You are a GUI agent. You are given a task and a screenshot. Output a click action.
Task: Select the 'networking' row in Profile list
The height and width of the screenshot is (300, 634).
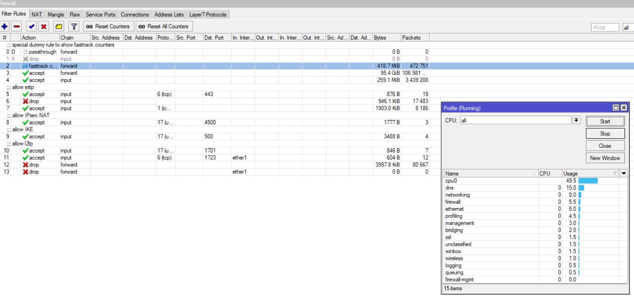pos(535,195)
